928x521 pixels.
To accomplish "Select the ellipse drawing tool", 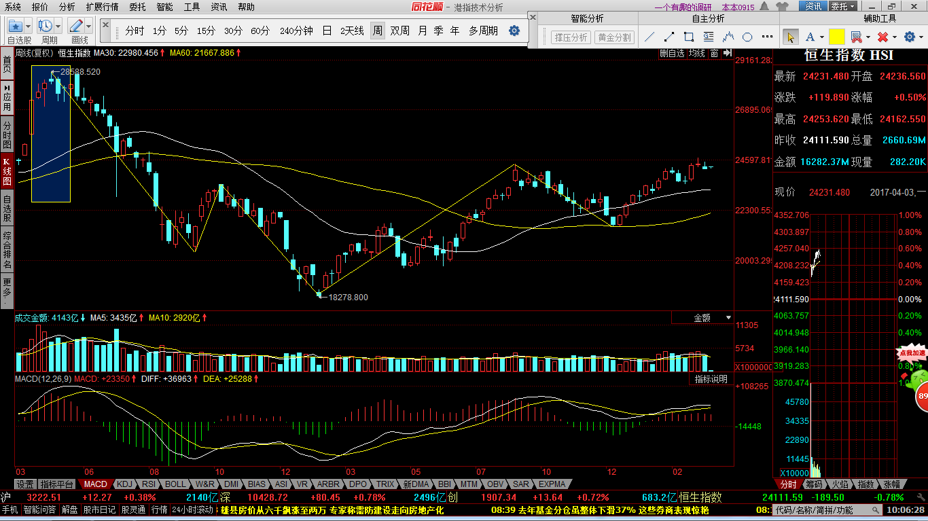I will [747, 37].
